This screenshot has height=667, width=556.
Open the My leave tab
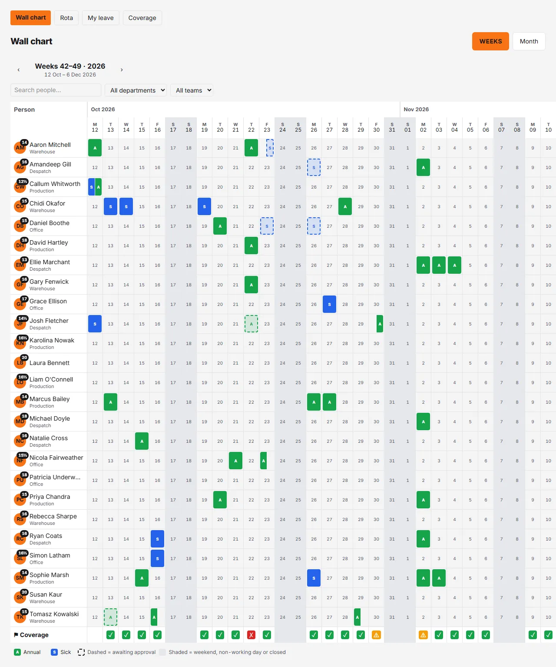tap(101, 18)
